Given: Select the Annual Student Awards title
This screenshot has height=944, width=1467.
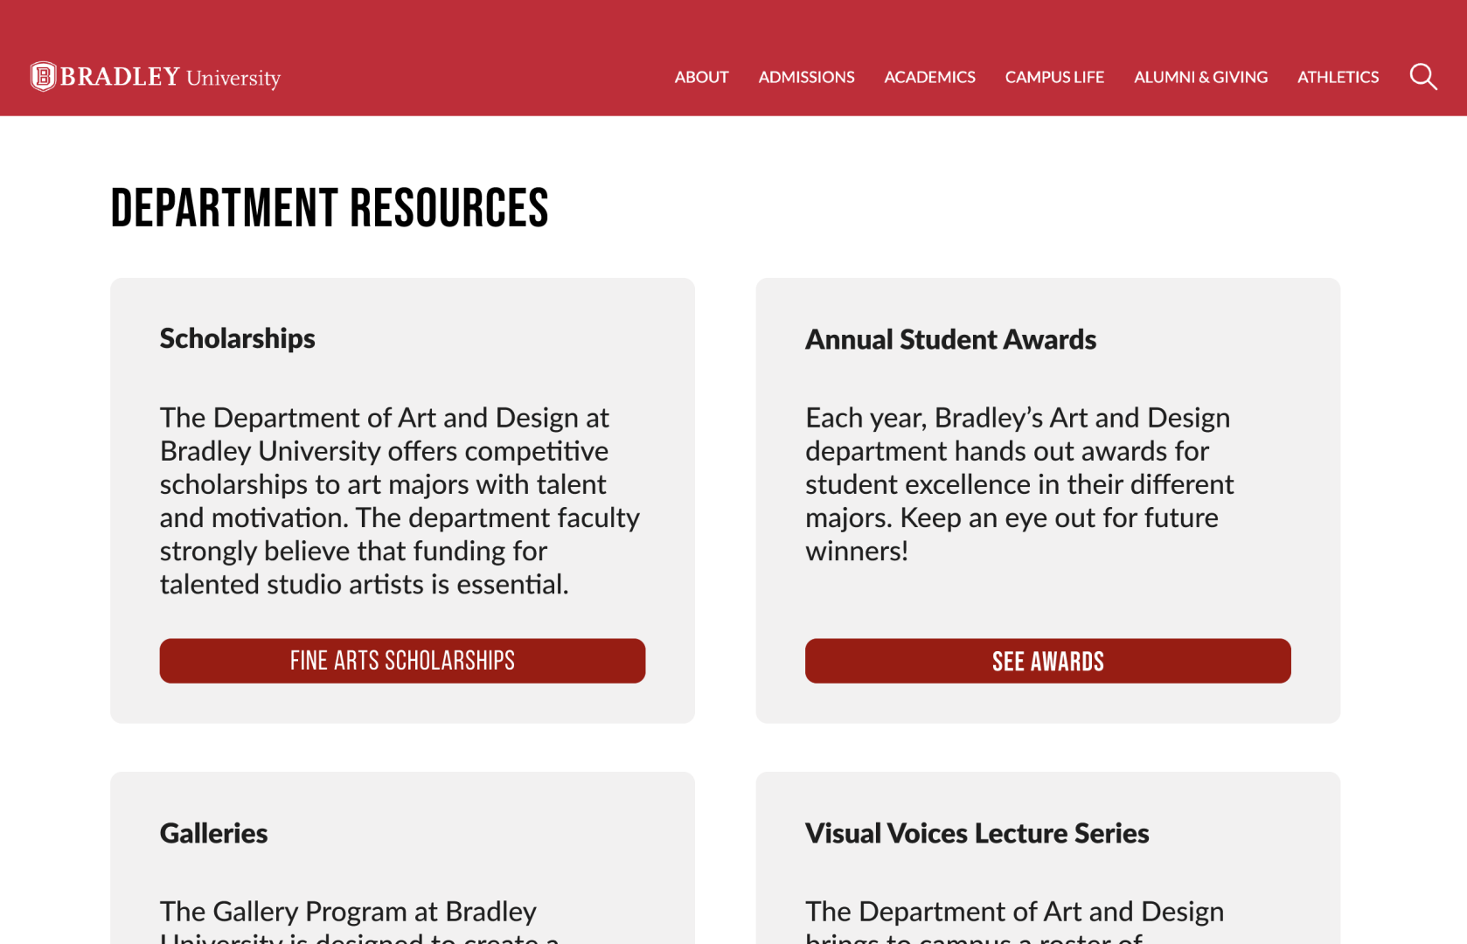Looking at the screenshot, I should pyautogui.click(x=950, y=339).
